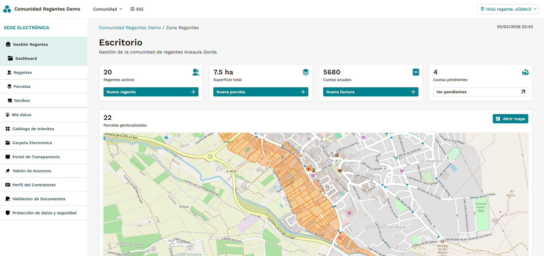
Task: Click the cuotas anuales document icon
Action: click(x=416, y=72)
